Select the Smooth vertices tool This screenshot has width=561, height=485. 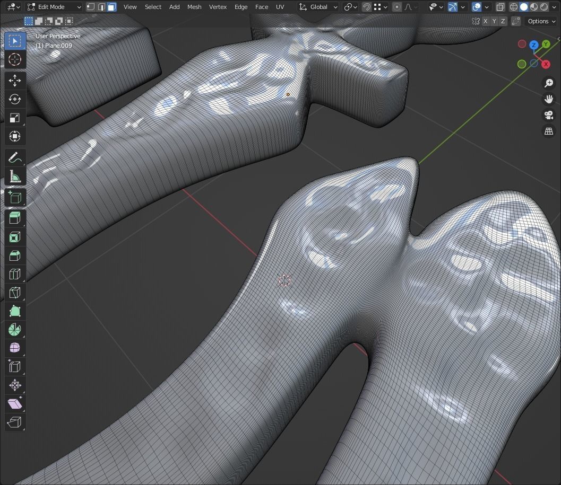coord(15,348)
